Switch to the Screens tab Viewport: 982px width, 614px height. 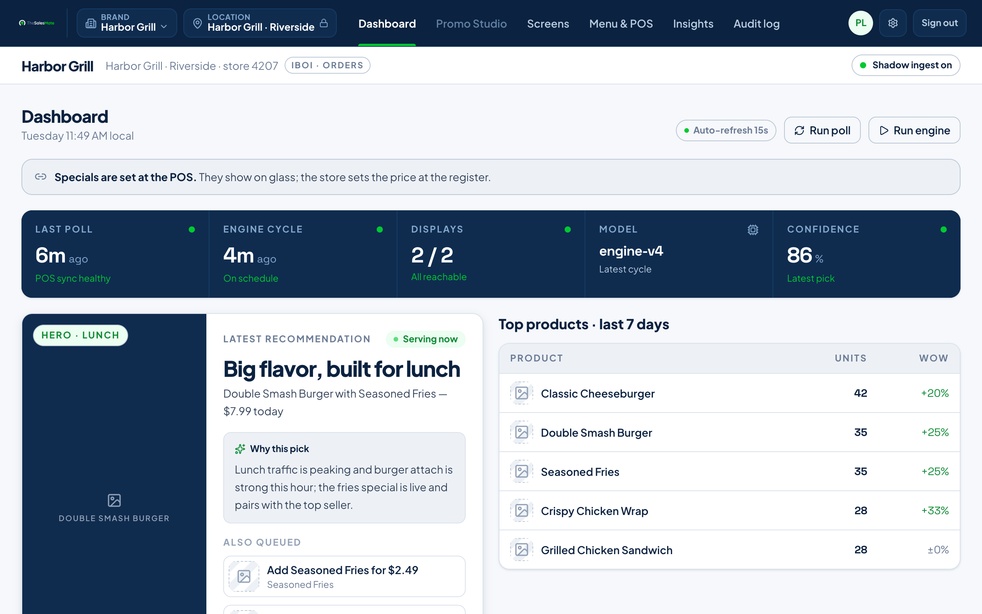(548, 23)
